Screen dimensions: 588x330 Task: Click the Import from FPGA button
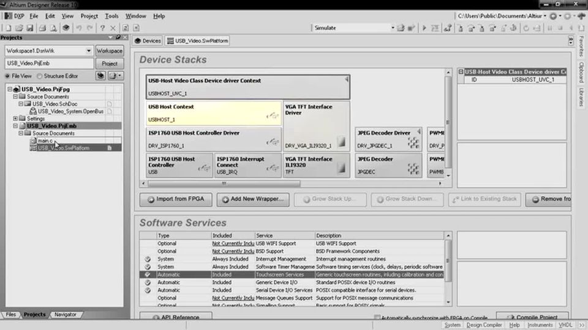(x=176, y=199)
